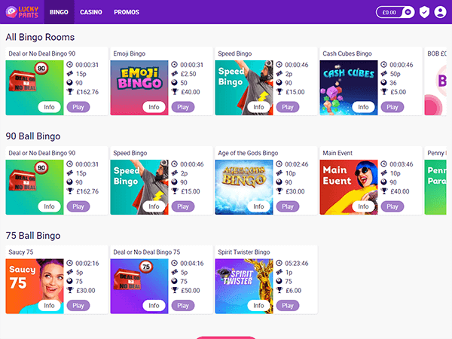Click the trophy icon on Cash Cubes Bingo
The image size is (452, 339).
pos(383,92)
